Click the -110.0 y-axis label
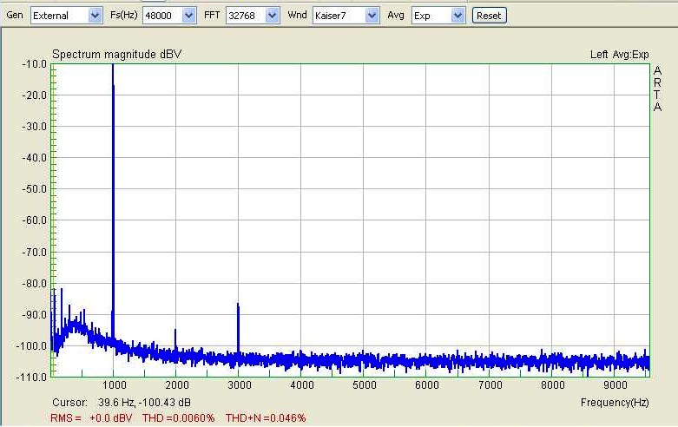678x427 pixels. pyautogui.click(x=31, y=377)
